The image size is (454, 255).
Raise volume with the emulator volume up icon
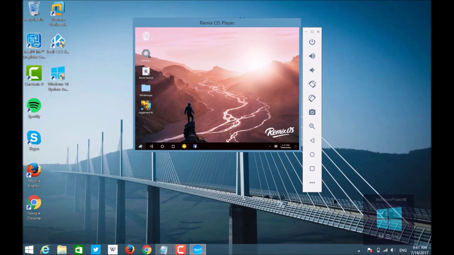click(x=312, y=56)
